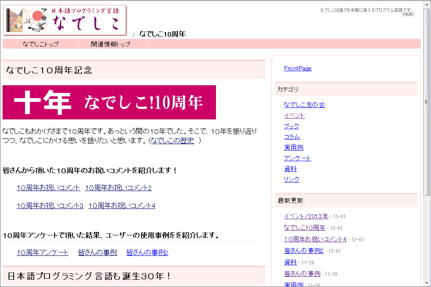The width and height of the screenshot is (431, 287).
Task: Click the main page vertical scrollbar
Action: pyautogui.click(x=426, y=102)
